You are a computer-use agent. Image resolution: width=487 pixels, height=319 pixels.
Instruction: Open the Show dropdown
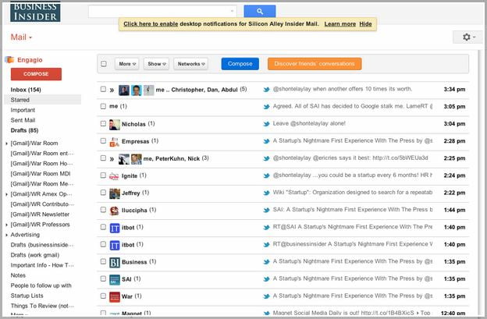pos(157,64)
